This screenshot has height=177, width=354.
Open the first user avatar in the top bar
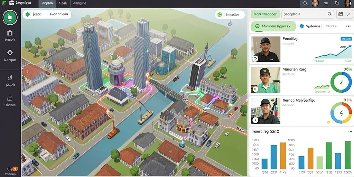point(315,3)
